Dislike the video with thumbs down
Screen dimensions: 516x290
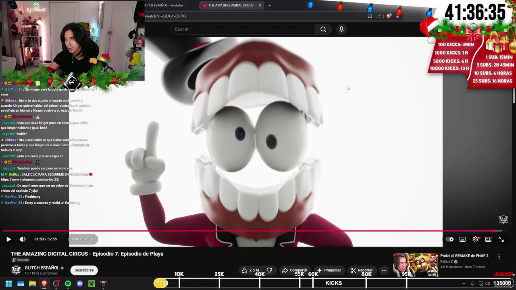point(269,270)
